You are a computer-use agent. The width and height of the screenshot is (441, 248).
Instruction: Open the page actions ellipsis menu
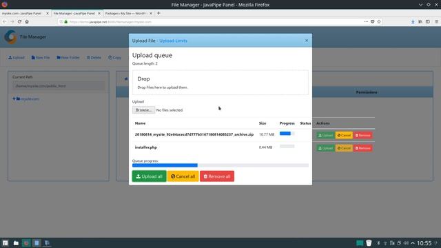coord(366,21)
